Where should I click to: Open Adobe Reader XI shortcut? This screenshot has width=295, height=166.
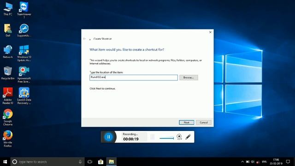pos(8,96)
